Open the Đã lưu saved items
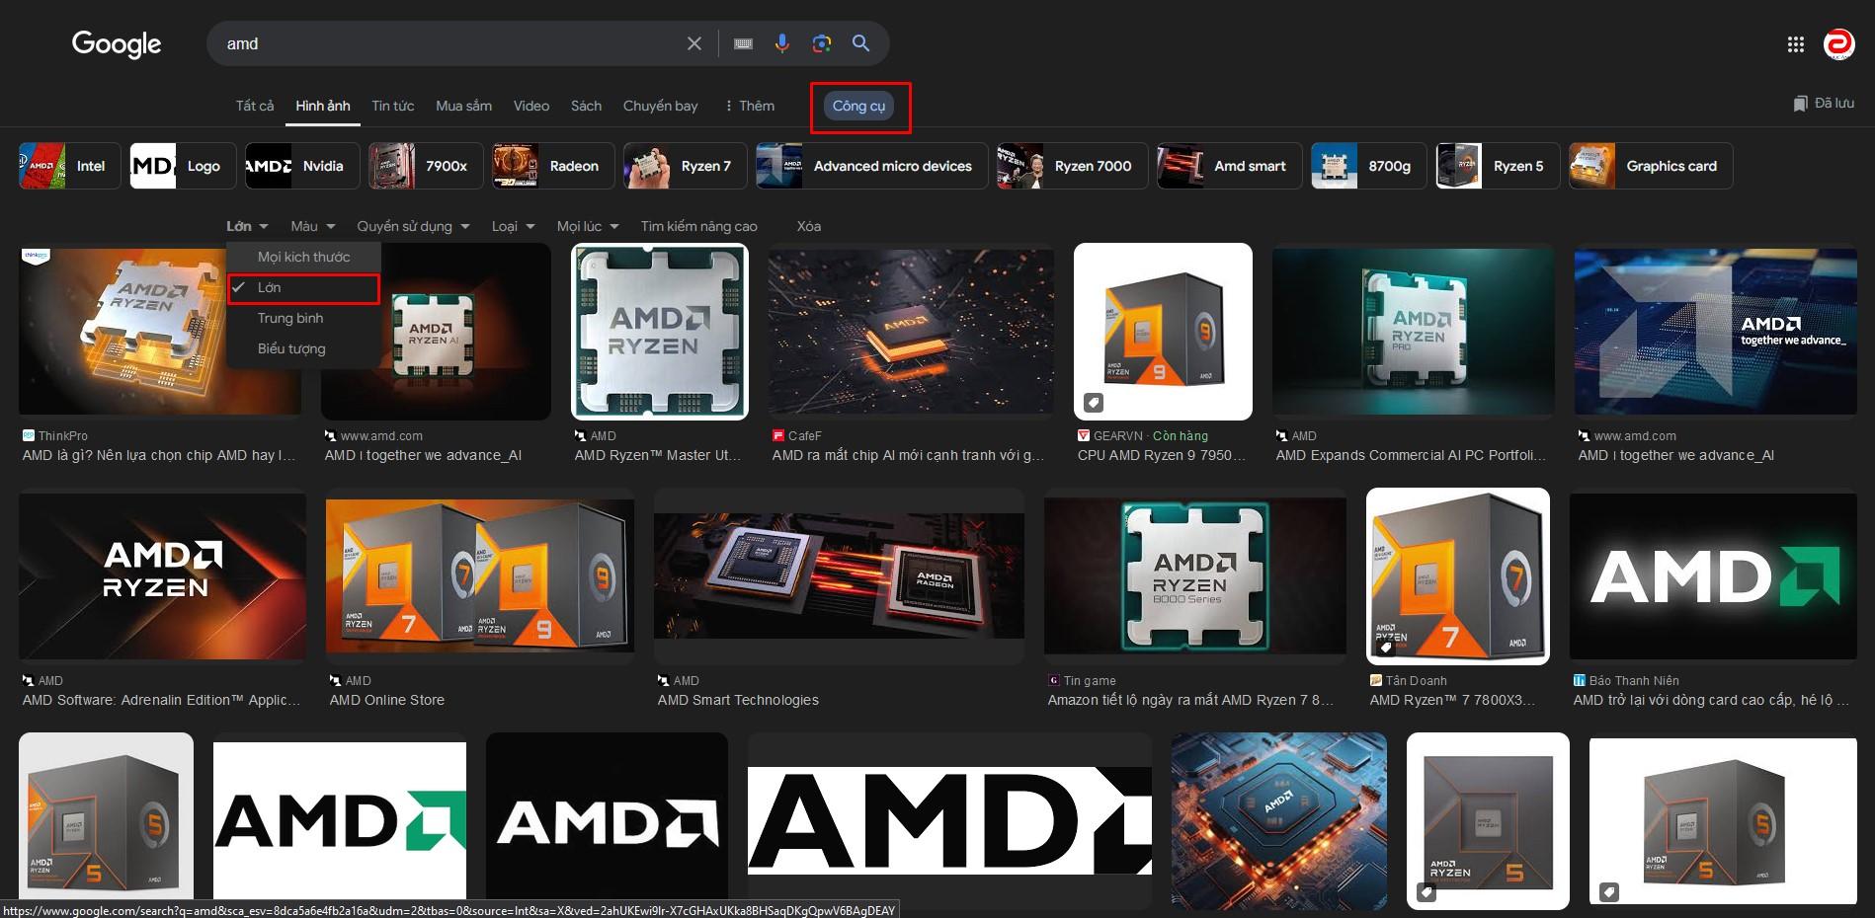This screenshot has height=918, width=1875. [1824, 104]
